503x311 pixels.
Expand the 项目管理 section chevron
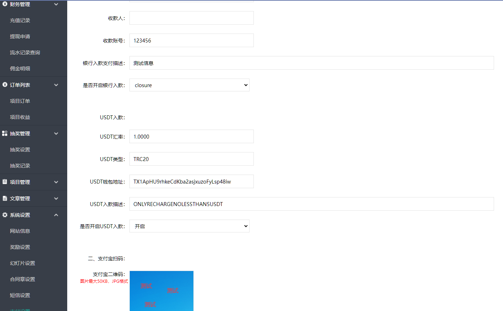56,182
